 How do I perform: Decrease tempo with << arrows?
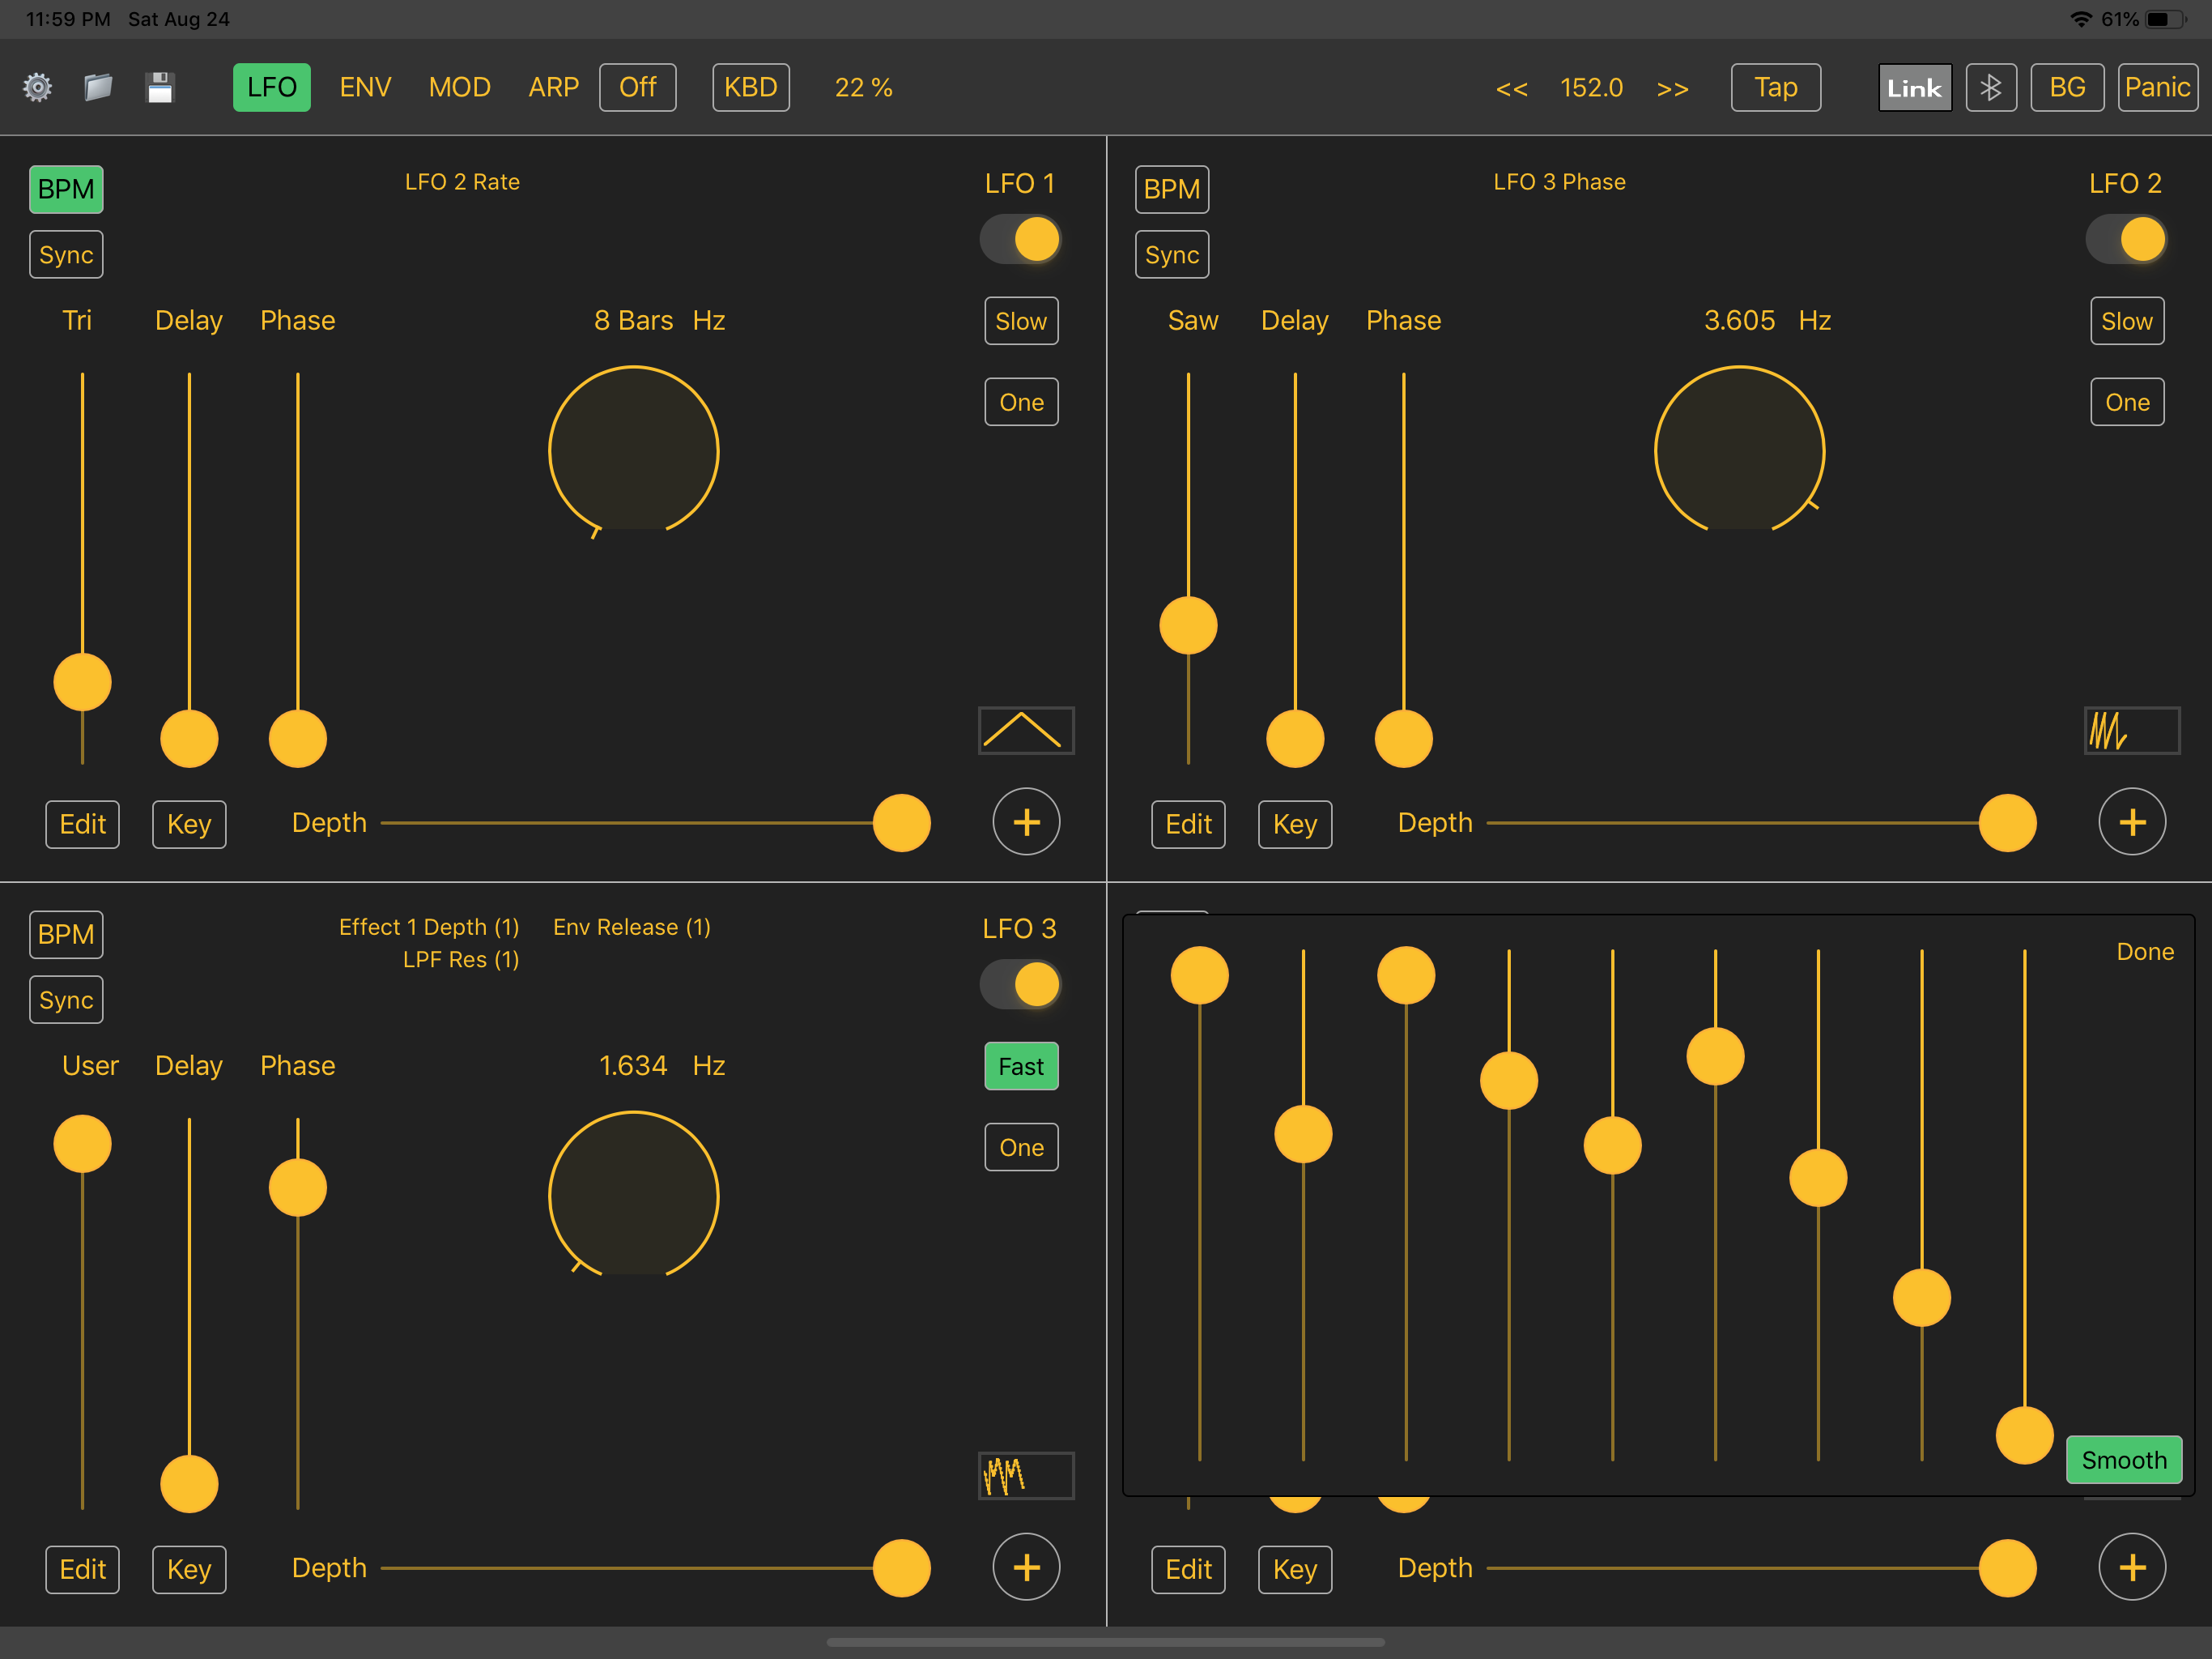click(x=1511, y=88)
